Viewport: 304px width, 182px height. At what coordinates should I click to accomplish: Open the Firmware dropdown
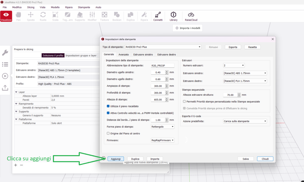[x=162, y=140]
